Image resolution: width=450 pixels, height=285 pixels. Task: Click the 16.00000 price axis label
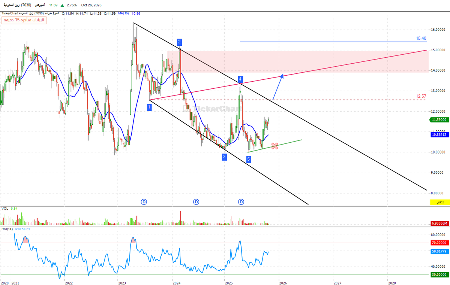click(x=438, y=30)
